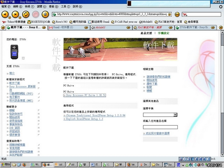224x168 pixels.
Task: Click the address bar URL field
Action: coord(112,14)
